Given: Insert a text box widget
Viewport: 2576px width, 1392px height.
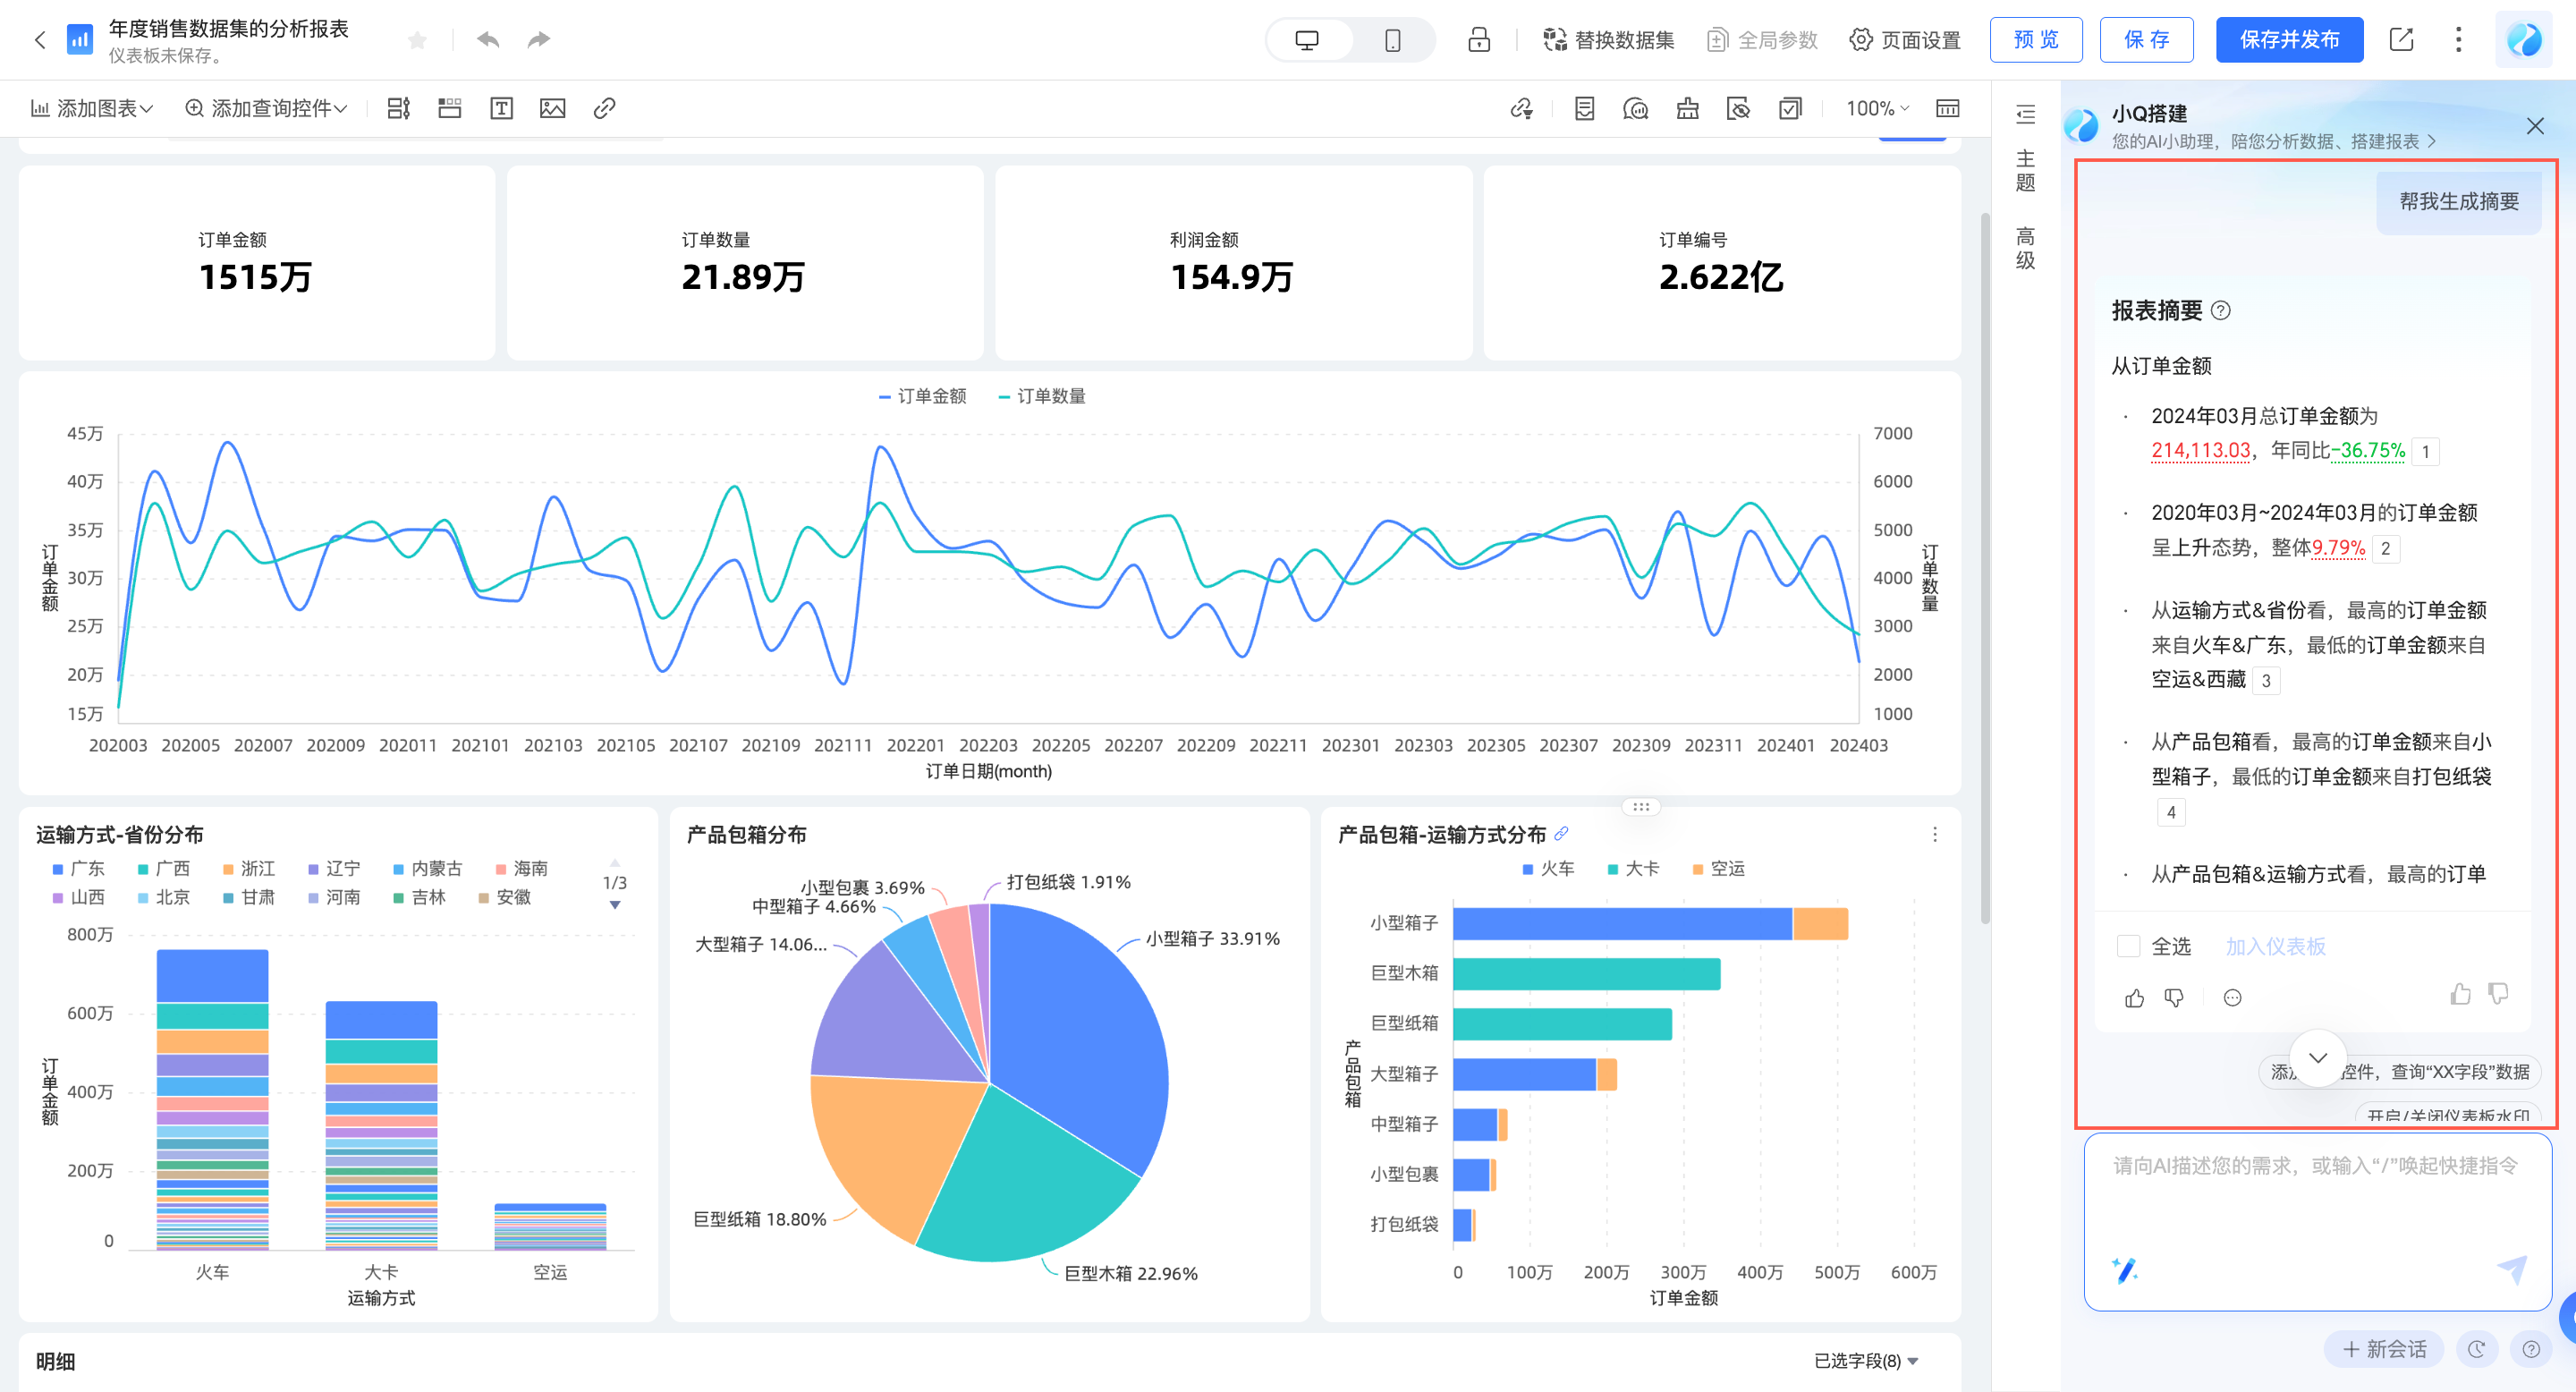Looking at the screenshot, I should tap(501, 108).
